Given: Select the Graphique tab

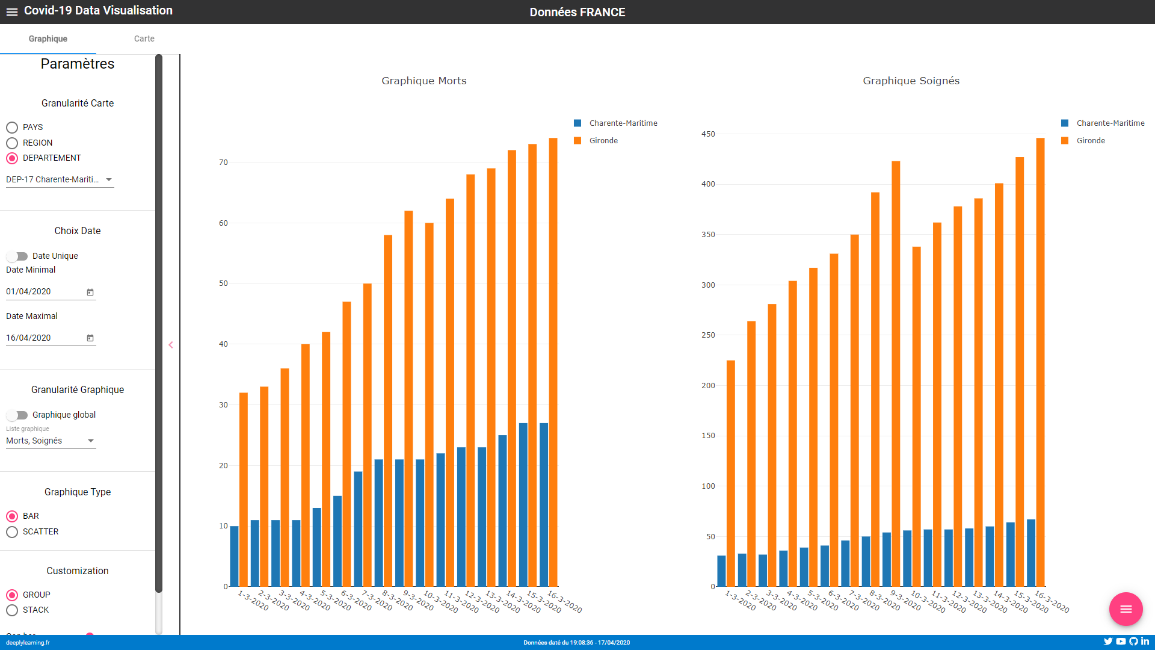Looking at the screenshot, I should 48,39.
